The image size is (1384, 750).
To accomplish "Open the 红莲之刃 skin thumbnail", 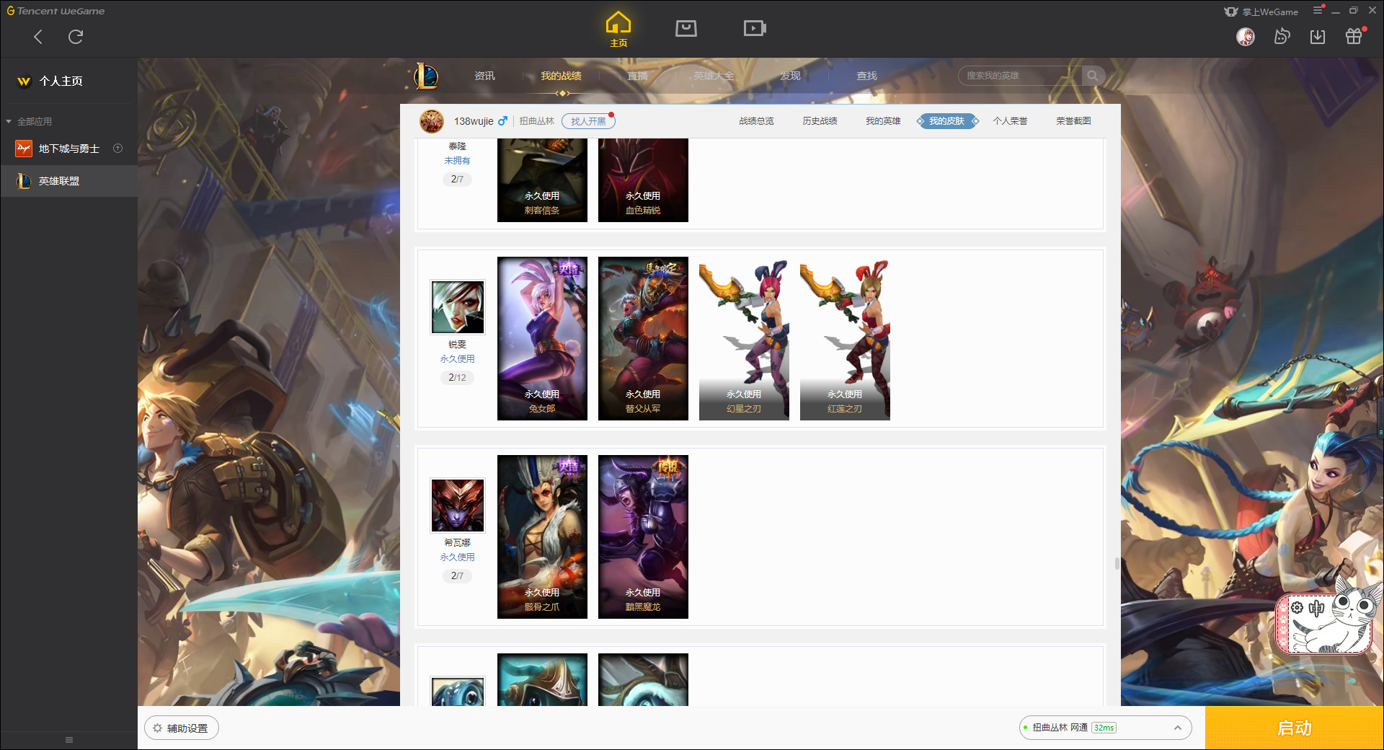I will [x=845, y=338].
